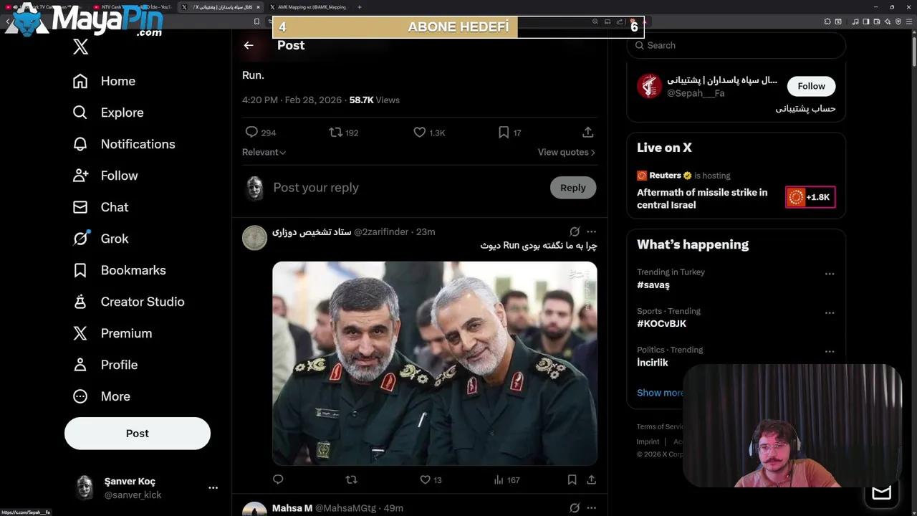Like the post with 1.3K heart
Viewport: 917px width, 516px height.
coord(420,132)
